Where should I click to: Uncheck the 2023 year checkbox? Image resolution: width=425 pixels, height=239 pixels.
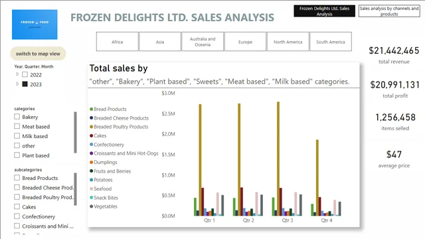tap(25, 84)
